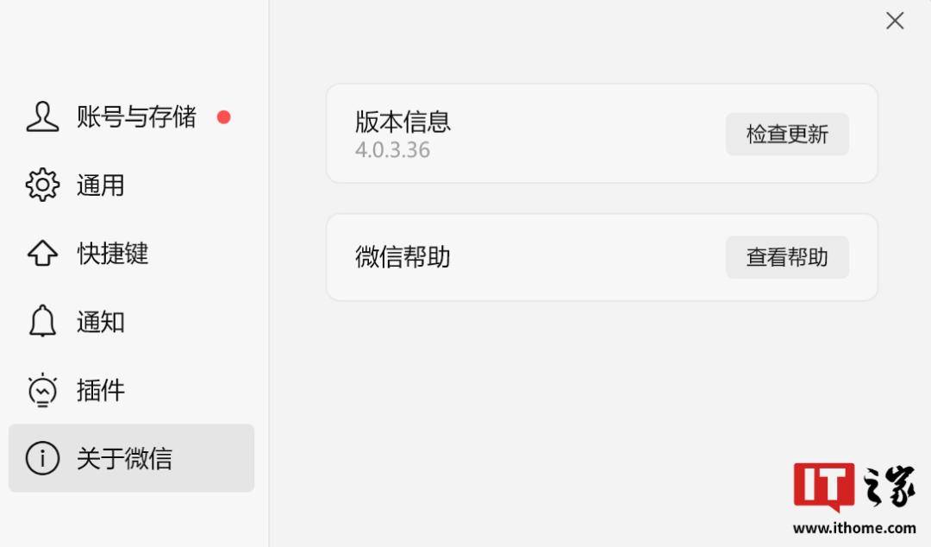
Task: Click the account and storage person icon
Action: (x=42, y=117)
